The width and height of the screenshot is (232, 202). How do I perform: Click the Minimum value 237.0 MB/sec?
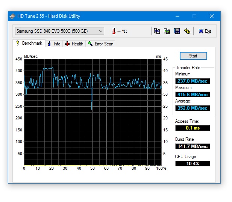pyautogui.click(x=193, y=81)
